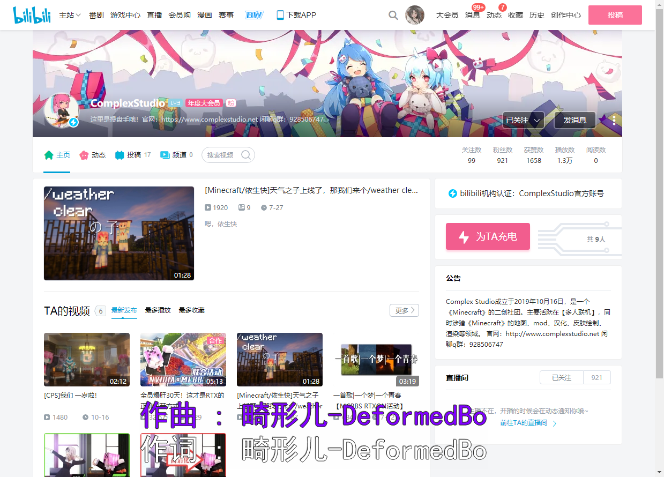Click the BW event logo
This screenshot has height=477, width=664.
click(254, 15)
